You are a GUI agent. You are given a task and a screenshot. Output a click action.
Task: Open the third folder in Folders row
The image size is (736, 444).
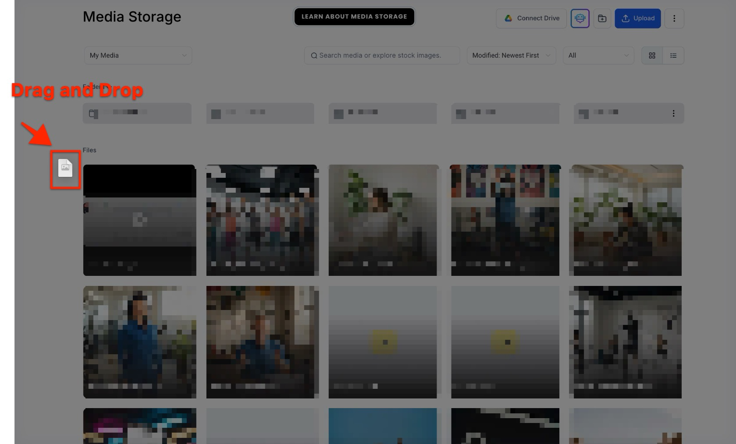click(382, 113)
